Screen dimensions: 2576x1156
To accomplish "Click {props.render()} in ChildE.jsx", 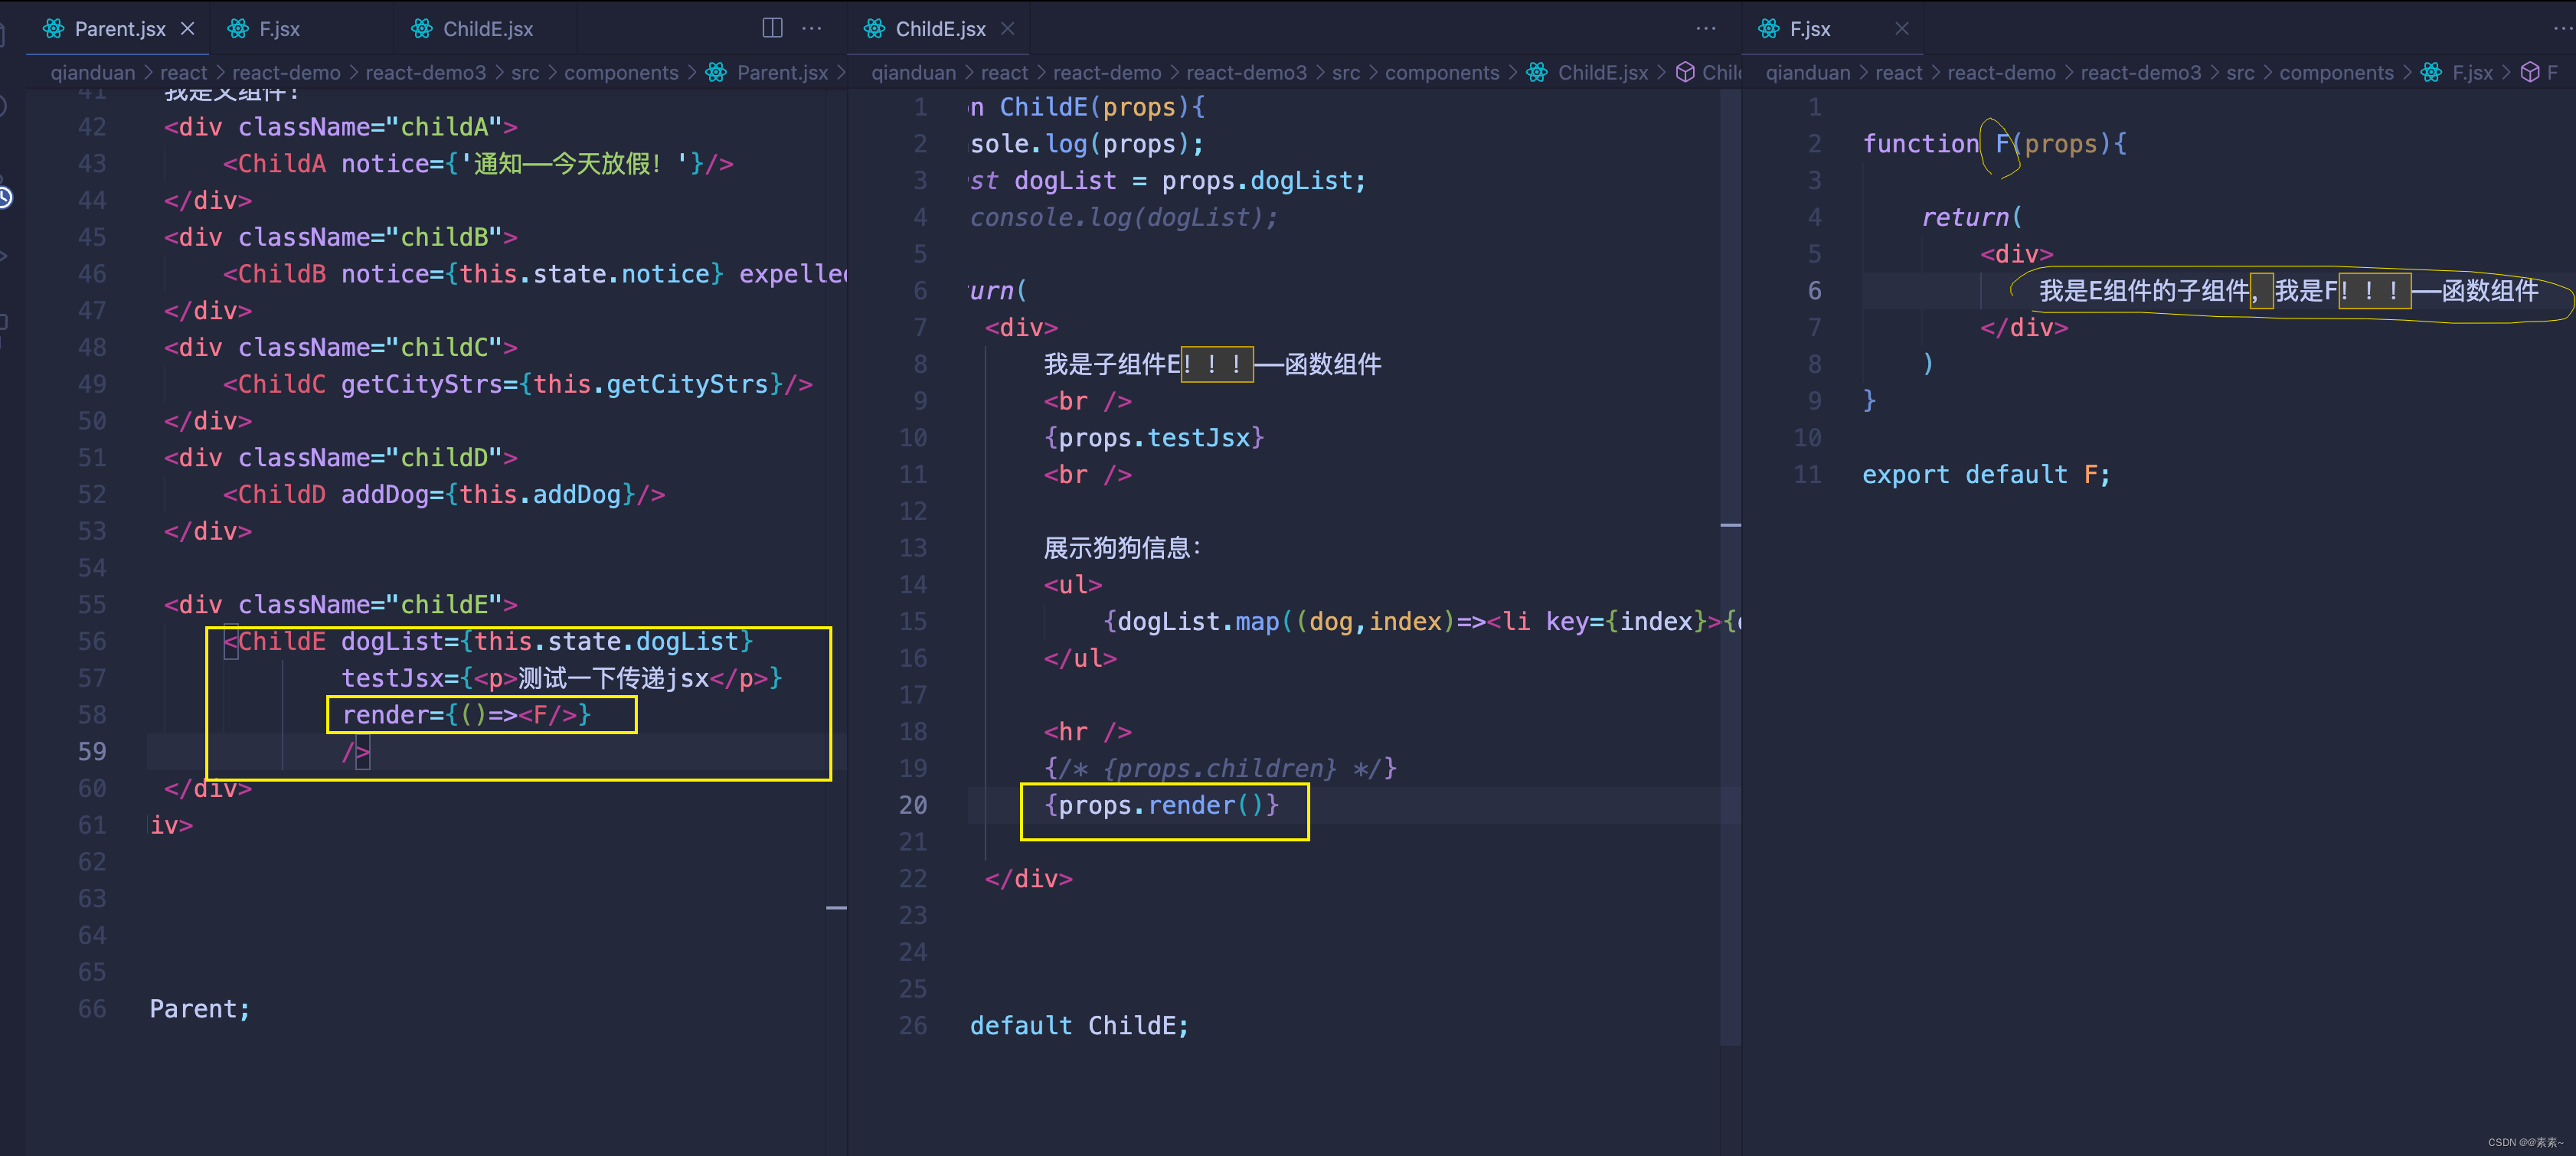I will pos(1161,806).
